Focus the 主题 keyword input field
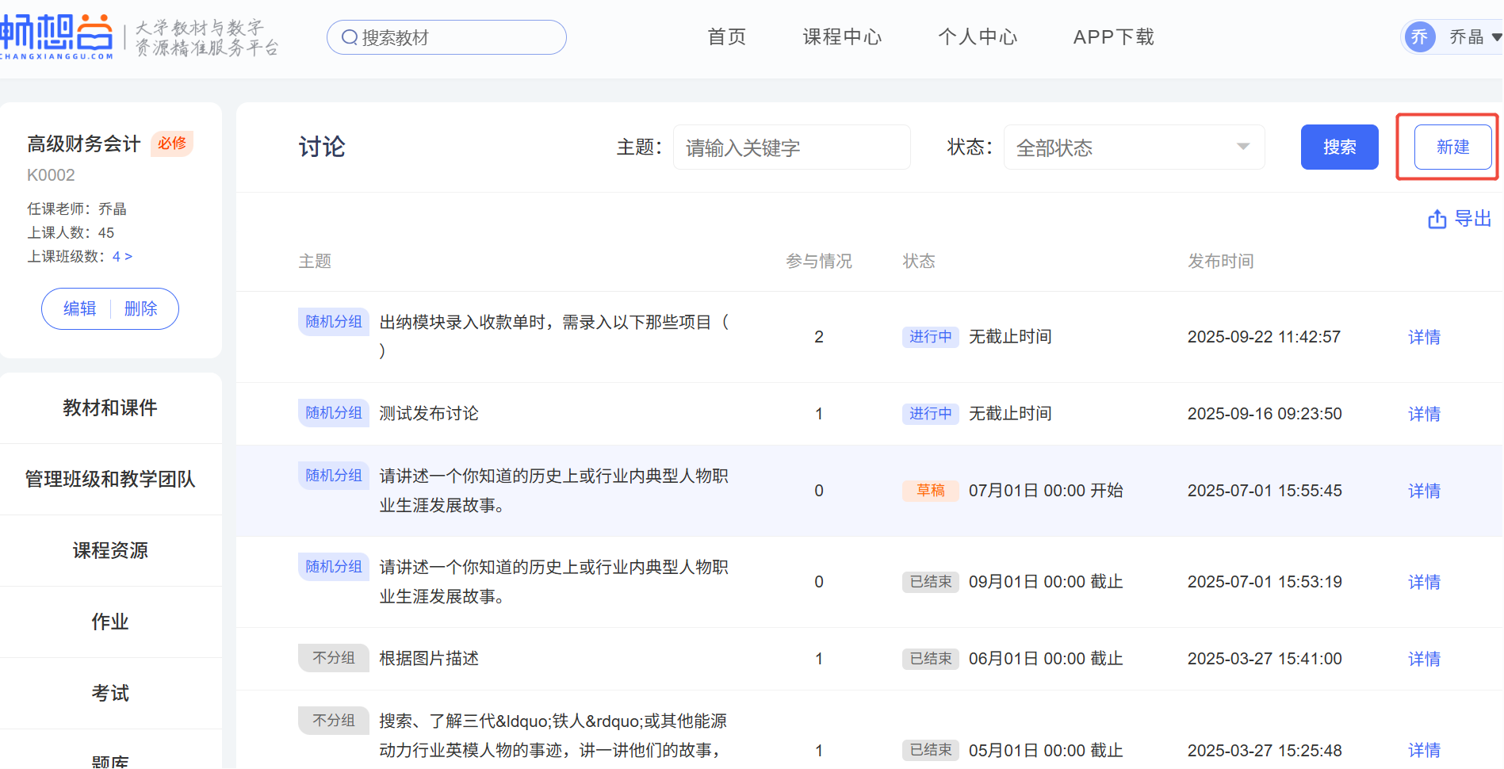The height and width of the screenshot is (769, 1504). click(791, 147)
